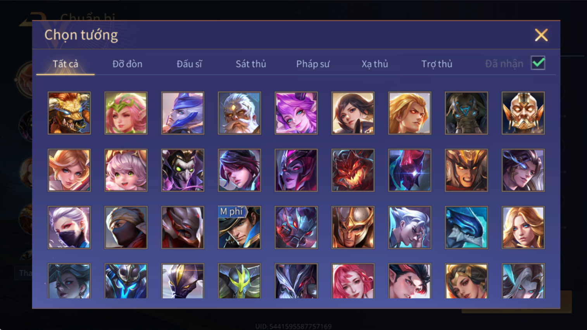This screenshot has width=587, height=330.
Task: Select the Tất cả tab
Action: (x=66, y=64)
